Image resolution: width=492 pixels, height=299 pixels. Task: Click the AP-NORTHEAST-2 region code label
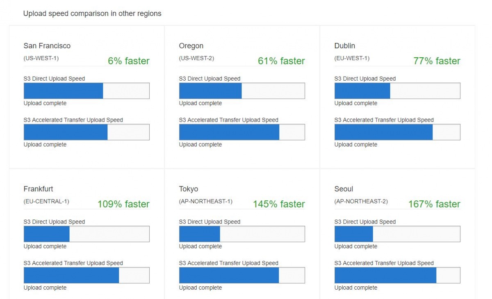pyautogui.click(x=361, y=202)
